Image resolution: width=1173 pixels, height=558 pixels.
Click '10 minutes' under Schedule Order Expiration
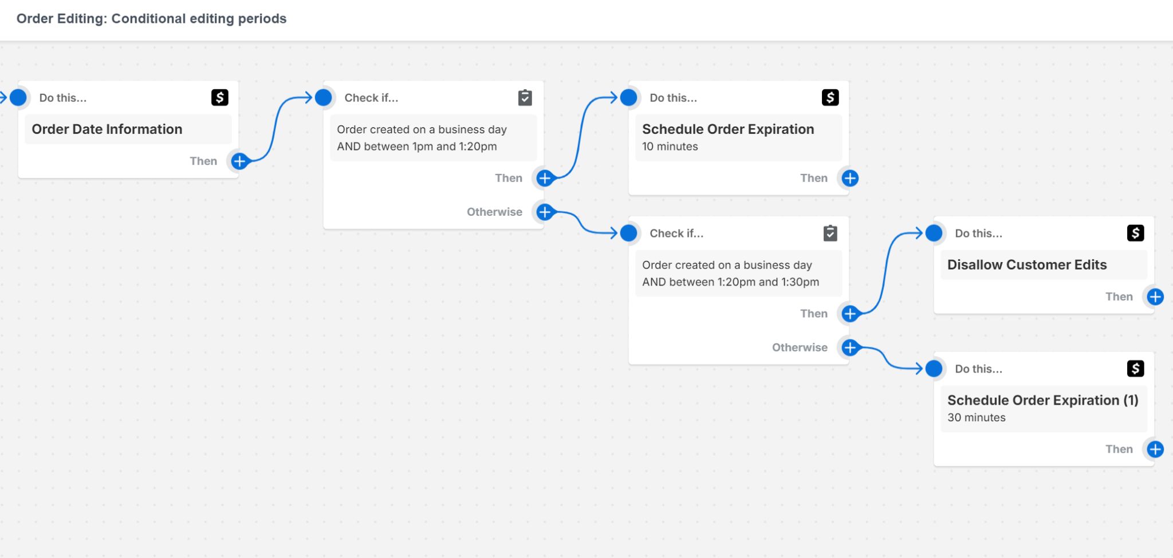(670, 146)
